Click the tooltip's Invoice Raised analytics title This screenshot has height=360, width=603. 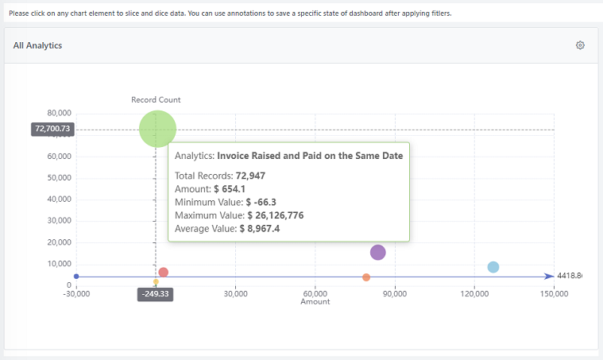288,156
